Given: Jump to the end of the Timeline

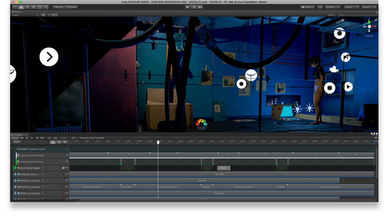Looking at the screenshot, I should 42,138.
